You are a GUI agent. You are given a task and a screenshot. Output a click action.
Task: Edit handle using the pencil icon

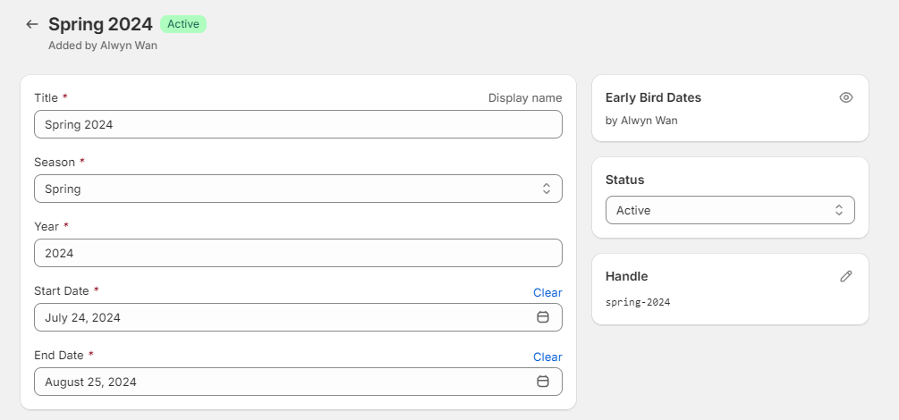(x=845, y=276)
